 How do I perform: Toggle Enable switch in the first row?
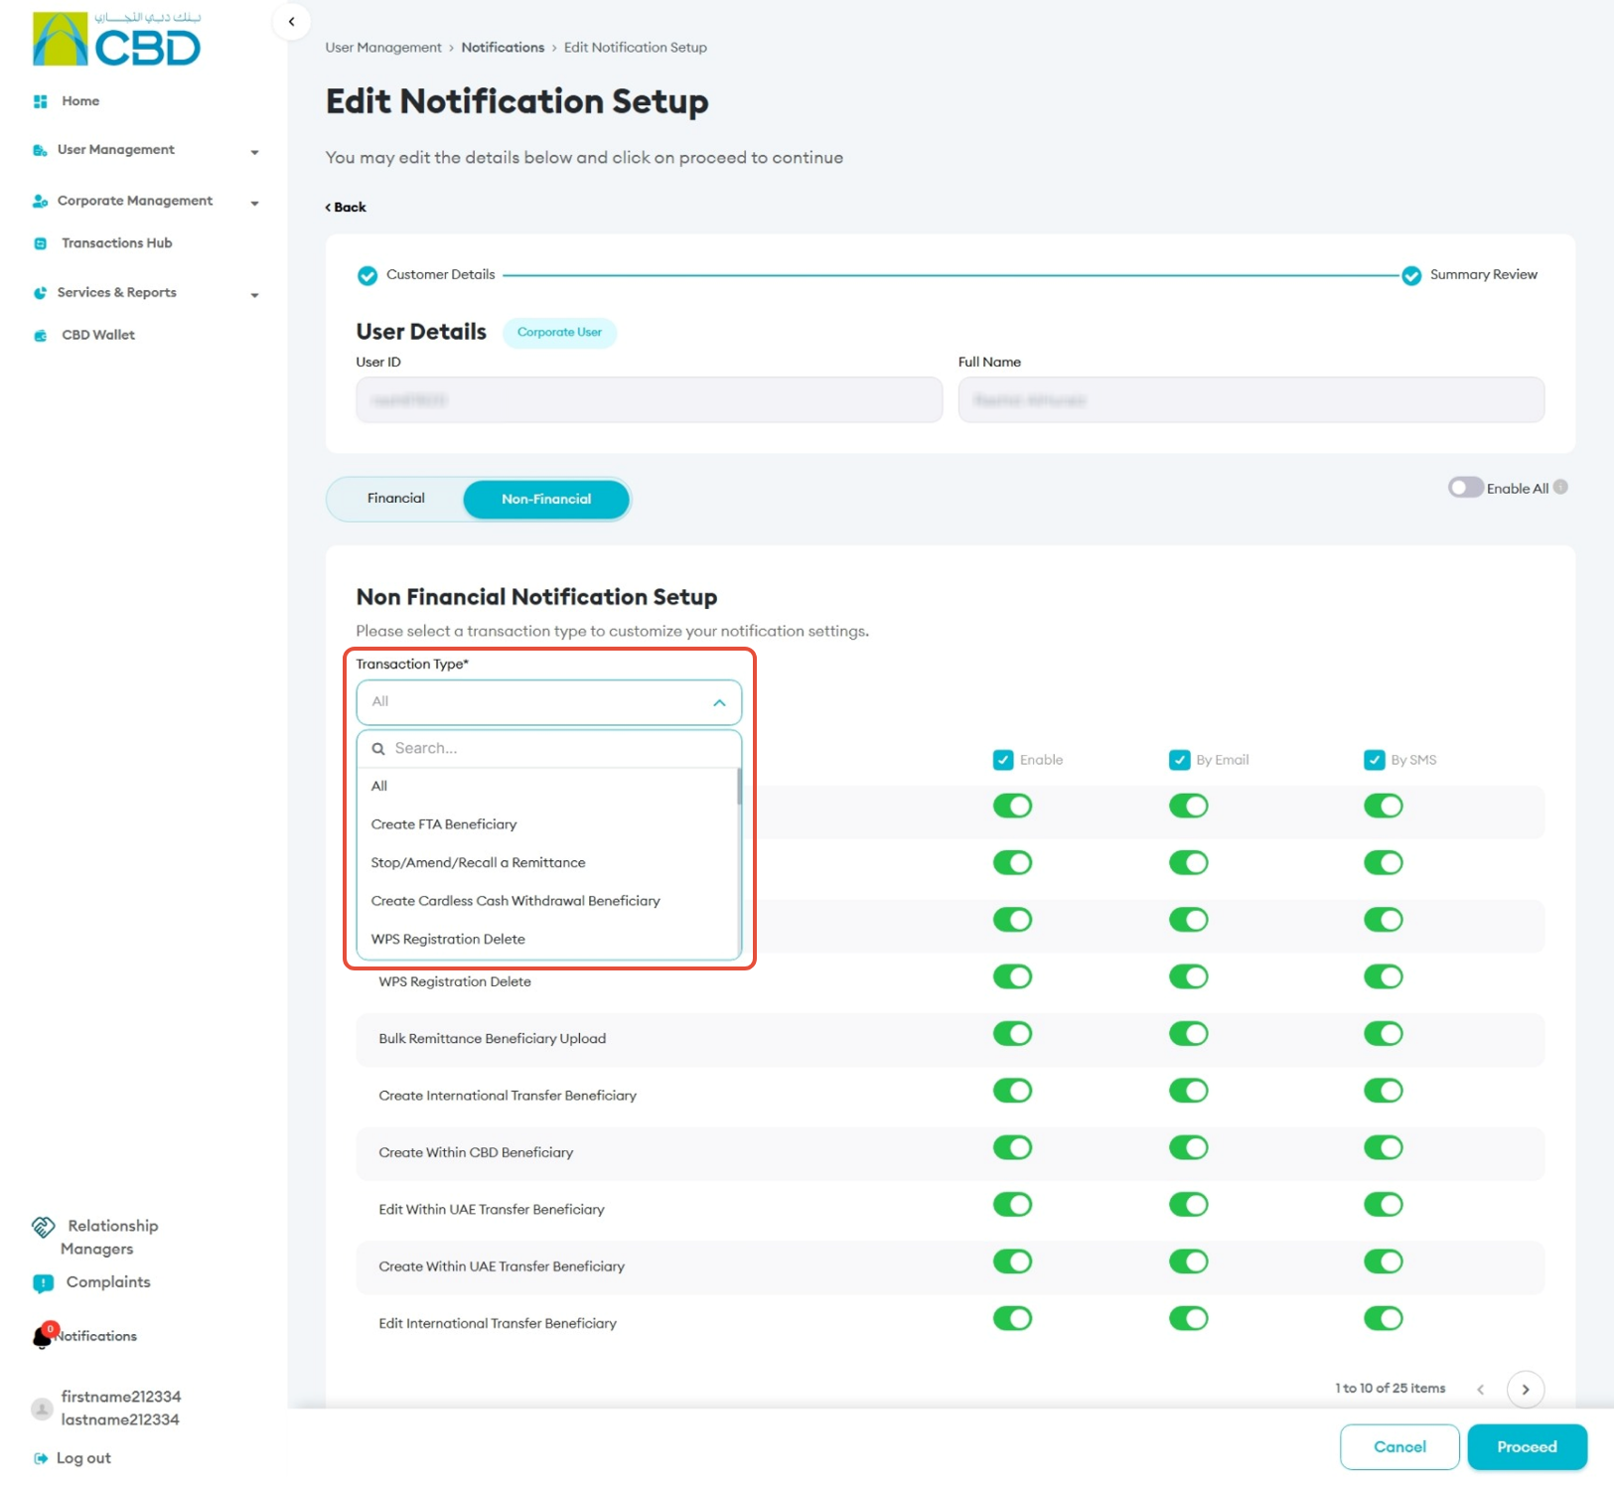coord(1013,807)
